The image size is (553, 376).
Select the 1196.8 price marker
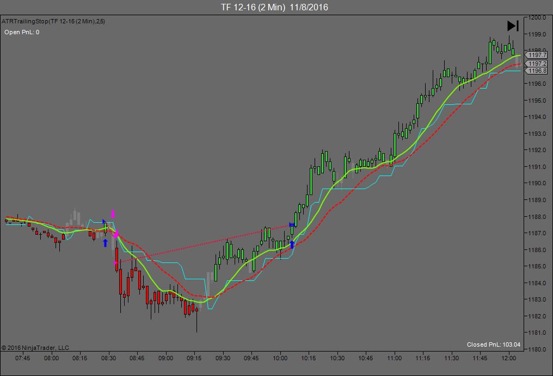[537, 71]
